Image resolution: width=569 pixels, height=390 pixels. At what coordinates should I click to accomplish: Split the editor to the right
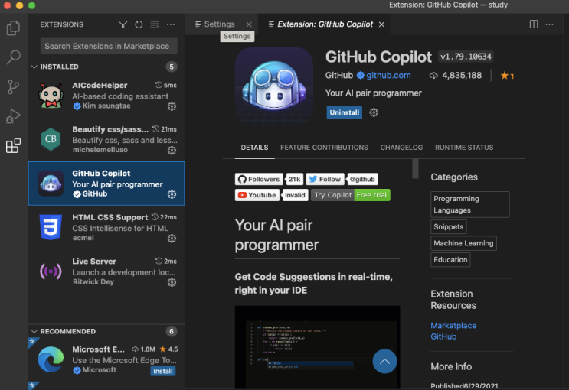[534, 24]
